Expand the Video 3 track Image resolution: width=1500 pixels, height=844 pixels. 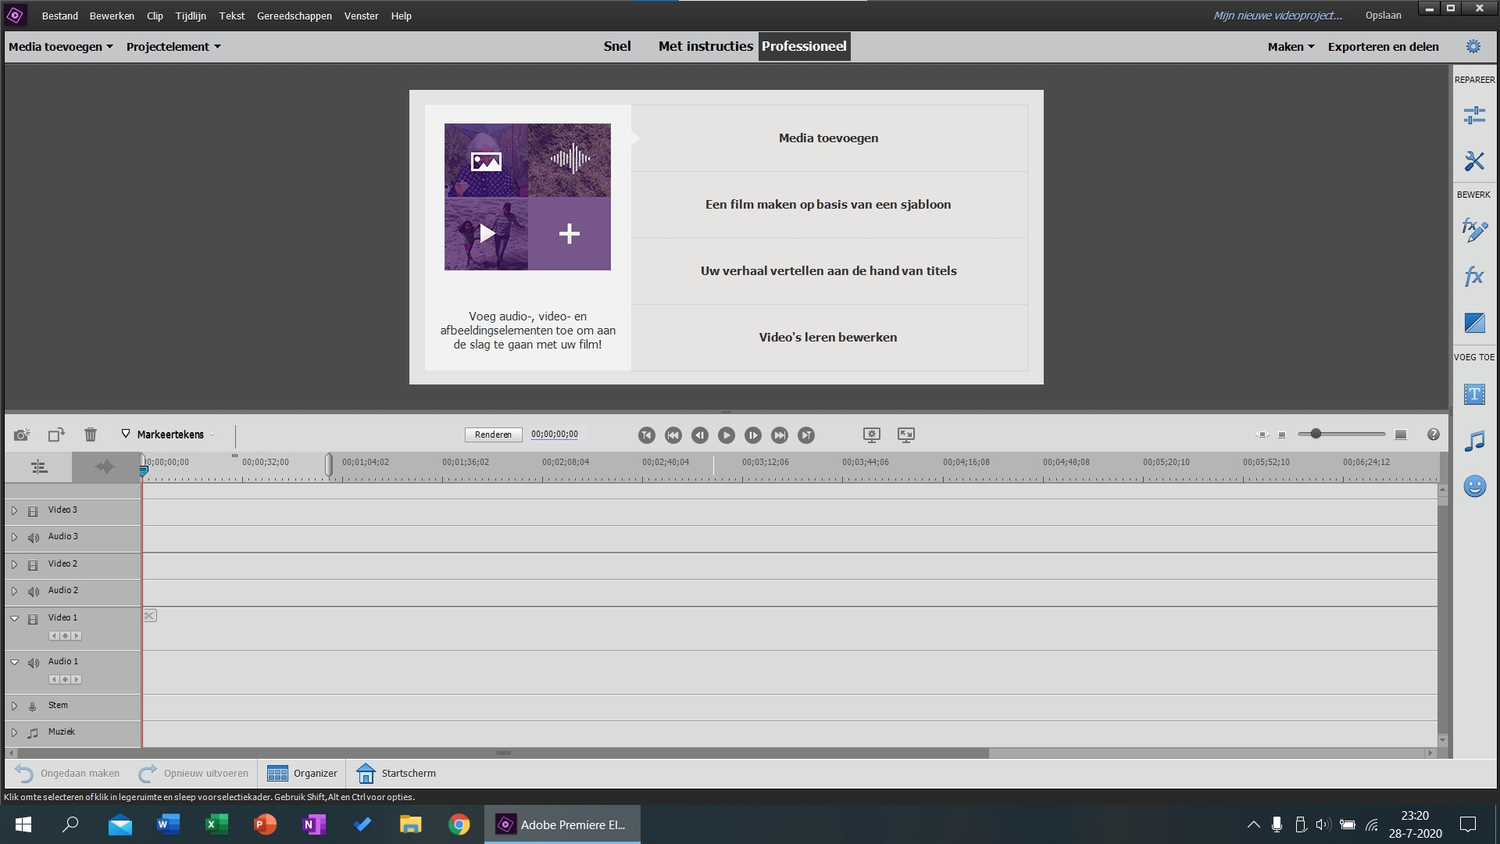click(x=13, y=510)
